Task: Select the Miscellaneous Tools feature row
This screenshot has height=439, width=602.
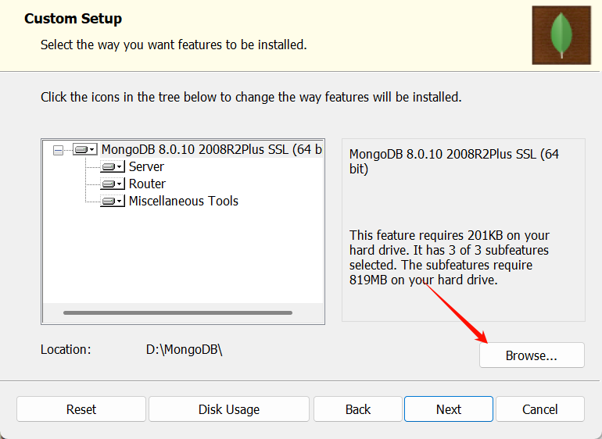Action: (x=184, y=201)
